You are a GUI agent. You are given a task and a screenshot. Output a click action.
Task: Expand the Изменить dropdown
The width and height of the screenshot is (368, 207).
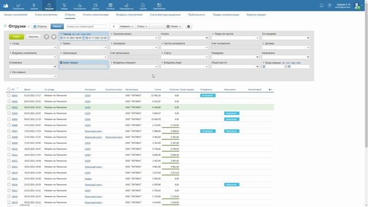point(126,26)
